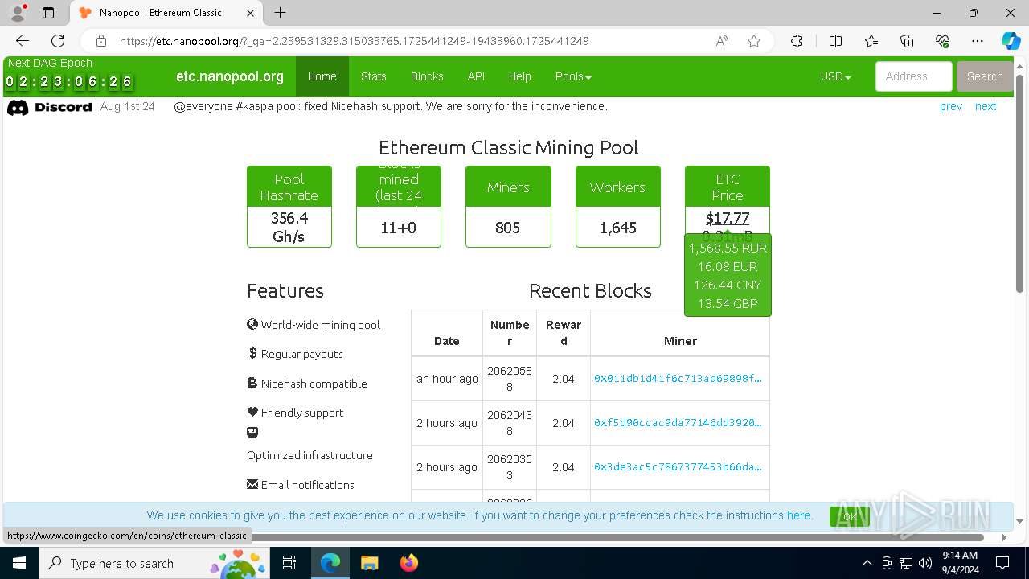Open Task View on taskbar
This screenshot has width=1029, height=579.
pos(289,563)
